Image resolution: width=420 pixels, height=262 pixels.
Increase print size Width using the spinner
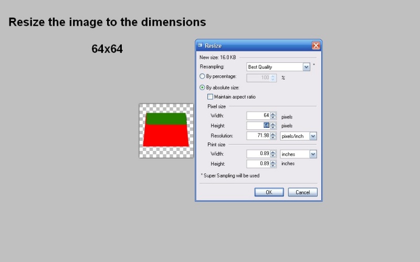pos(273,152)
